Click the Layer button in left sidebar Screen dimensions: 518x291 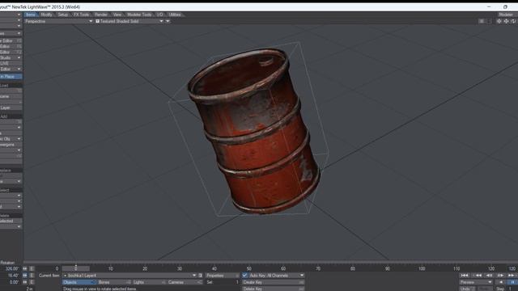11,108
